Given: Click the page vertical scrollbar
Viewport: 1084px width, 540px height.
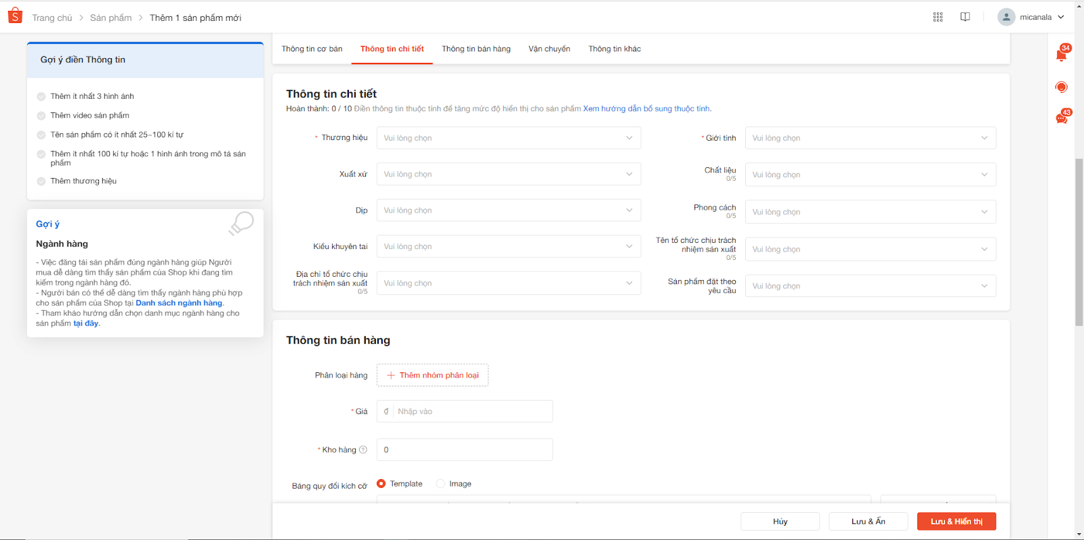Looking at the screenshot, I should click(x=1079, y=242).
